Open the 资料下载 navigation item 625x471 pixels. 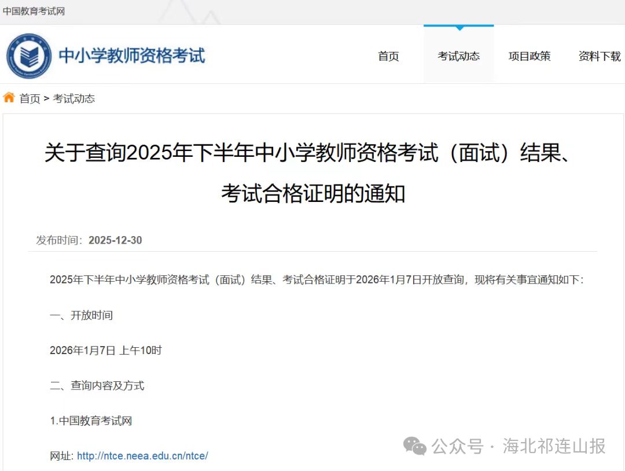coord(599,56)
